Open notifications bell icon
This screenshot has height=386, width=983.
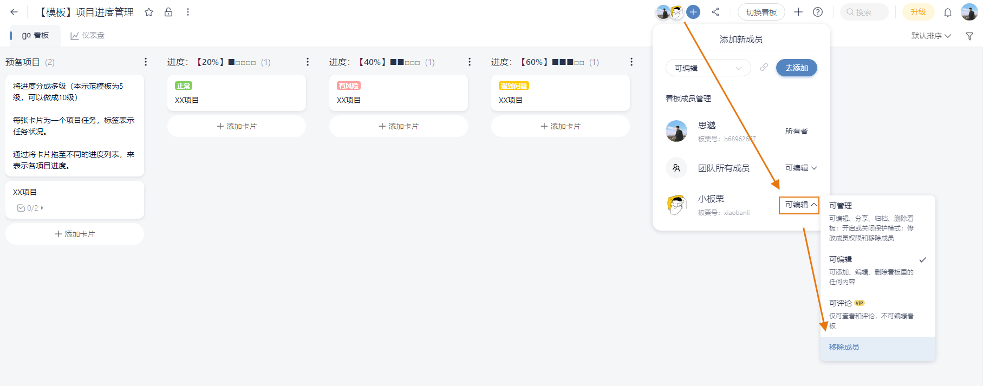[x=948, y=12]
